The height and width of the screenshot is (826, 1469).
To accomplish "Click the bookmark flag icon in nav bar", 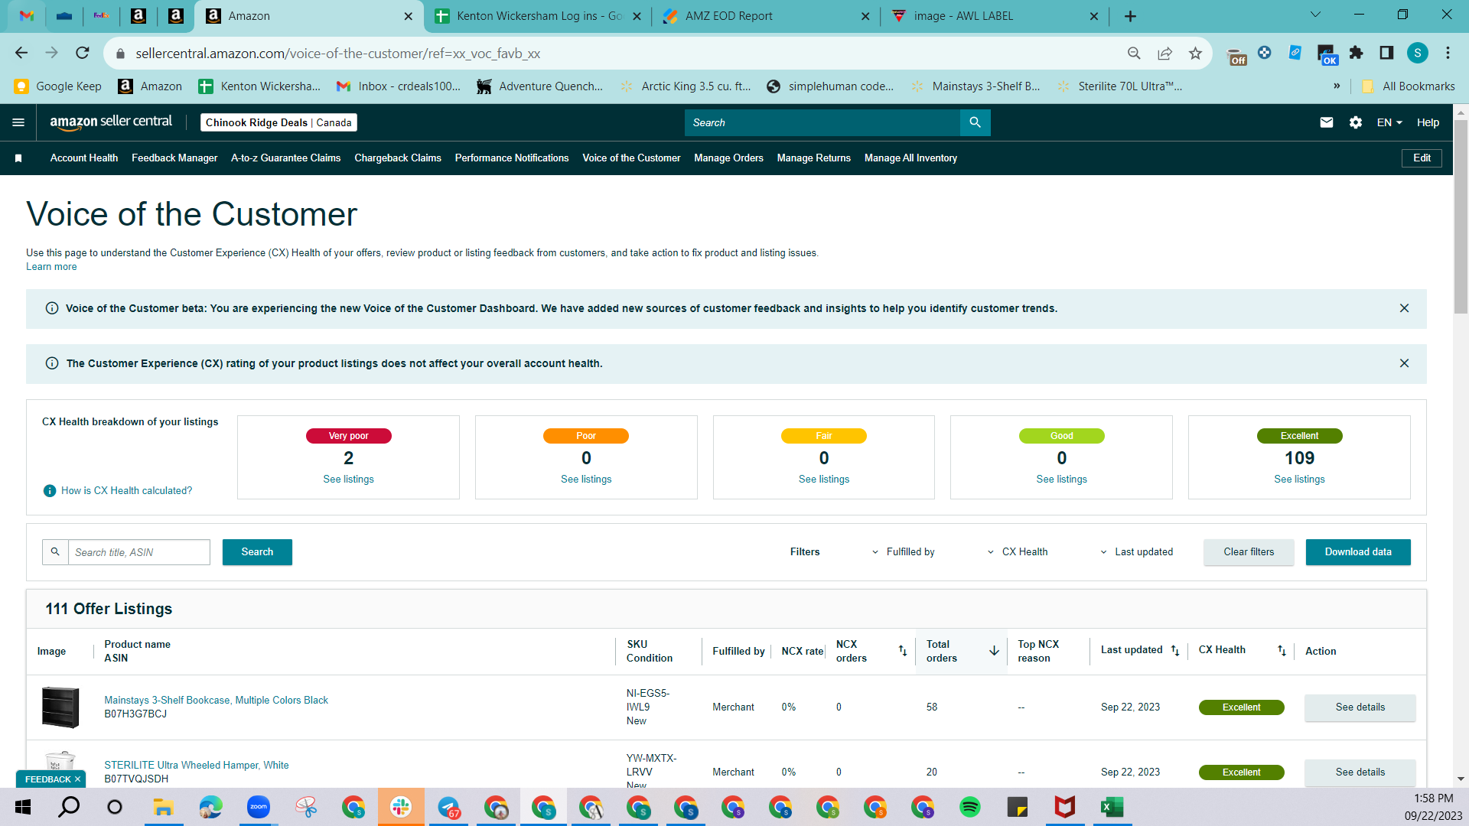I will pos(18,158).
